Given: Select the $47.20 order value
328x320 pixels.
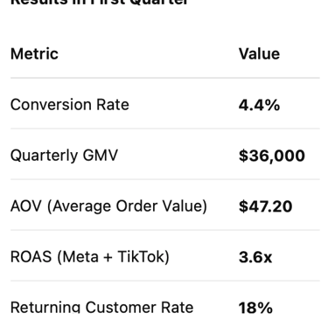Looking at the screenshot, I should pyautogui.click(x=265, y=206).
